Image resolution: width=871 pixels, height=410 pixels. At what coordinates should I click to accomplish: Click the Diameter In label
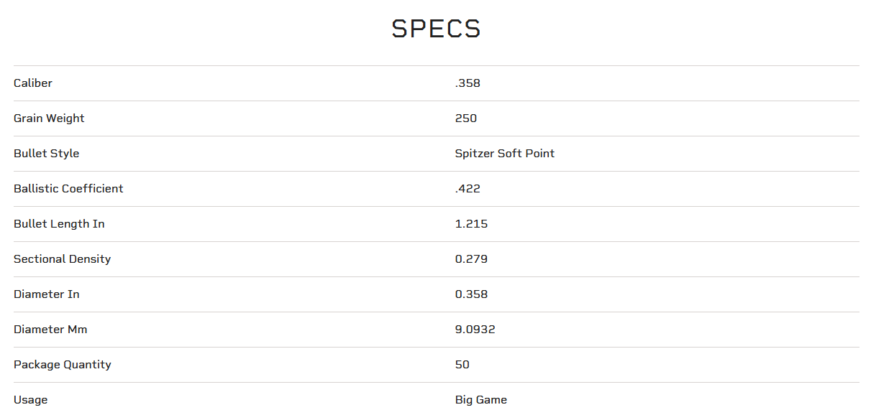tap(47, 294)
